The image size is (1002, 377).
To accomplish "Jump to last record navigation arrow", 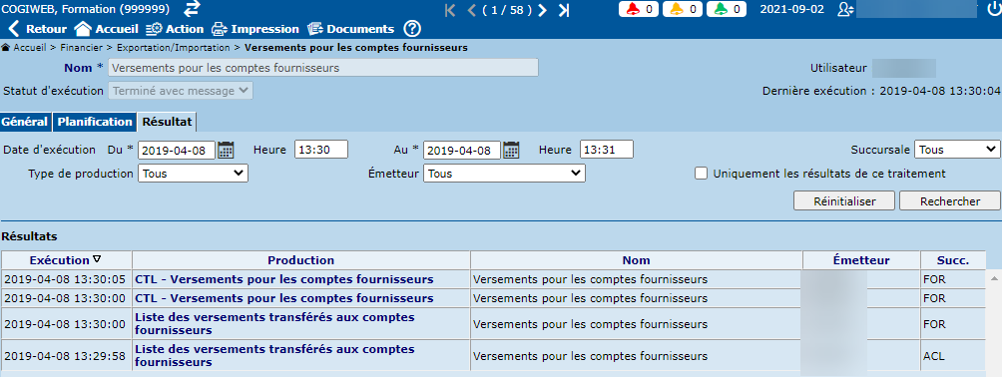I will 564,10.
